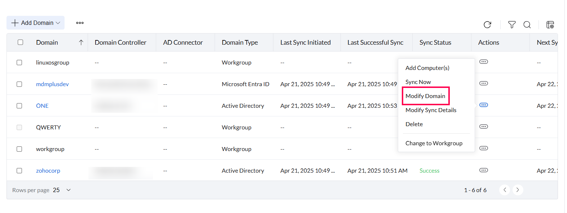Tick the checkbox for mdmplusdev domain
This screenshot has height=213, width=567.
click(x=19, y=84)
